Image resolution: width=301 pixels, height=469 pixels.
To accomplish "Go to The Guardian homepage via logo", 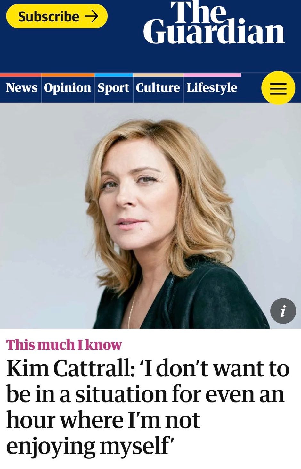I will point(214,22).
